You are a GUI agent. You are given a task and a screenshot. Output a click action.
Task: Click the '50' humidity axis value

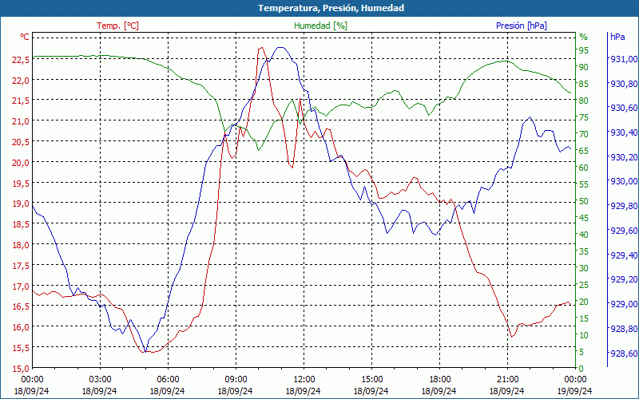(584, 201)
